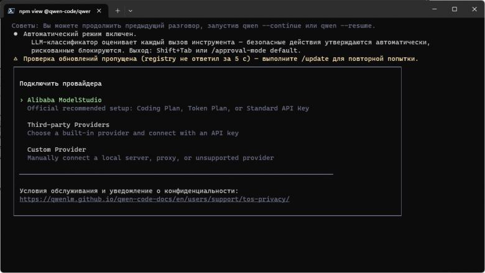Click the PowerShell icon in the tab
485x273 pixels.
pyautogui.click(x=11, y=11)
